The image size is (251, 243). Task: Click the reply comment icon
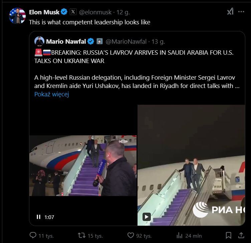click(x=33, y=235)
